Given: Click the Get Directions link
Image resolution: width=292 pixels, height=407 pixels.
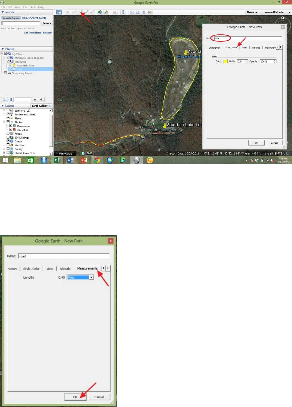Looking at the screenshot, I should (x=32, y=33).
